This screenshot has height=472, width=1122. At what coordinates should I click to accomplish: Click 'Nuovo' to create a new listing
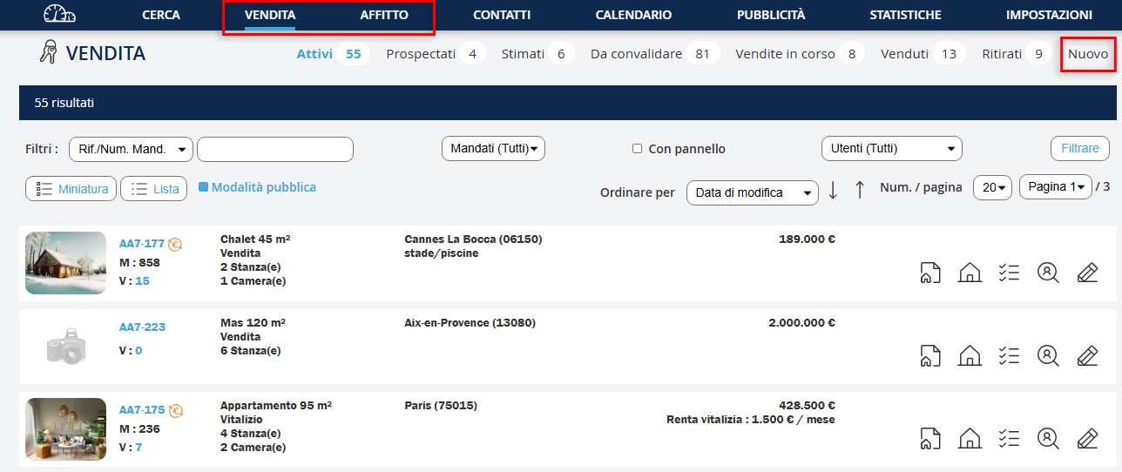pyautogui.click(x=1088, y=54)
